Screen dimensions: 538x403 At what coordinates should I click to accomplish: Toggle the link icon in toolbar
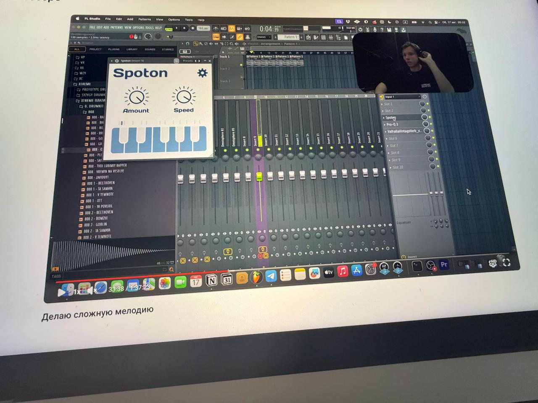pos(240,37)
